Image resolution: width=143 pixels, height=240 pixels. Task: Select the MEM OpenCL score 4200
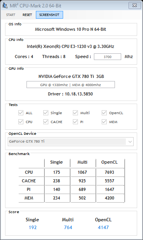pyautogui.click(x=109, y=198)
